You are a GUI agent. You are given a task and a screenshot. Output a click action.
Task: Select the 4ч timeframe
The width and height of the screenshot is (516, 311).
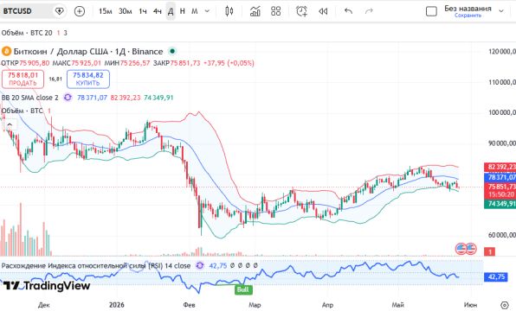click(157, 11)
